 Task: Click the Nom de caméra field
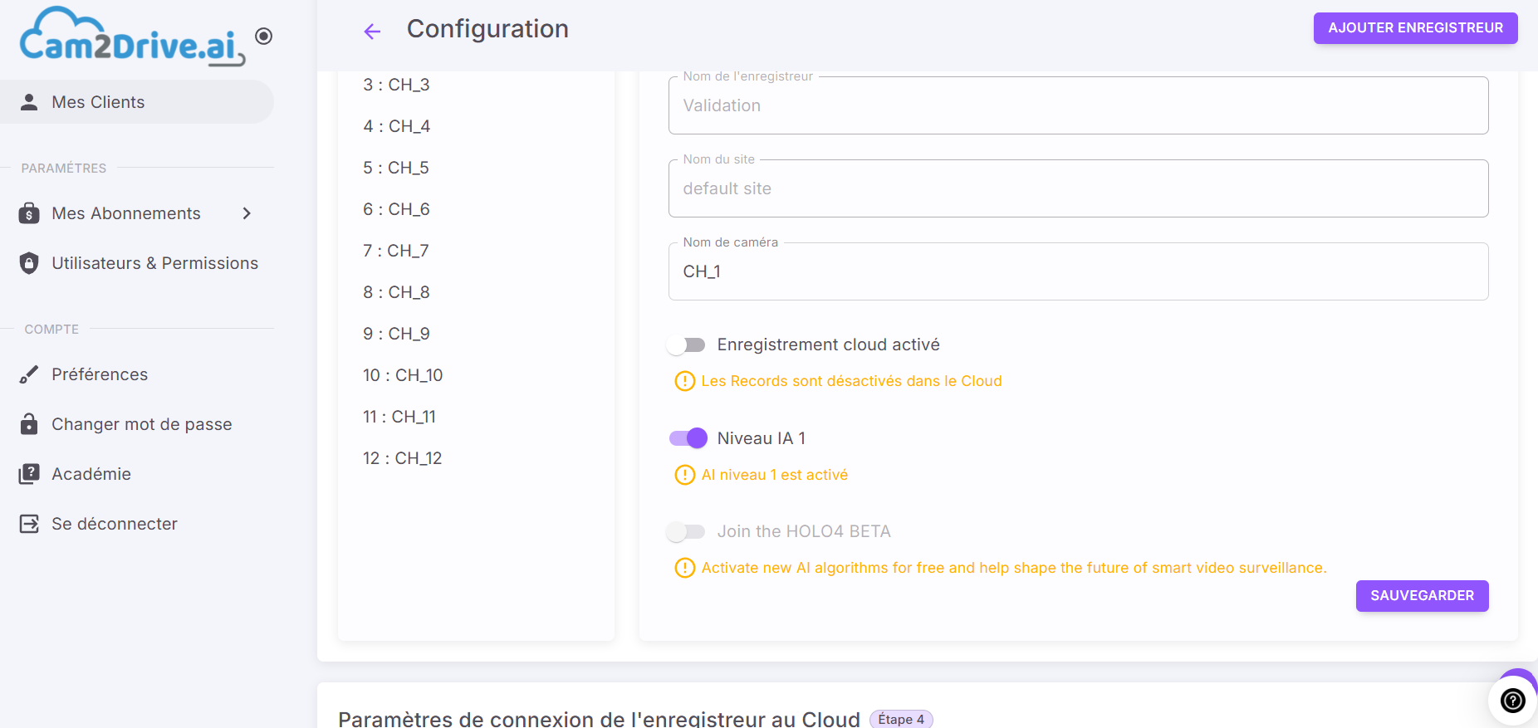(1078, 271)
